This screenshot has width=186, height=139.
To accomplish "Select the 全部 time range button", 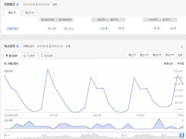I will [x=180, y=55].
